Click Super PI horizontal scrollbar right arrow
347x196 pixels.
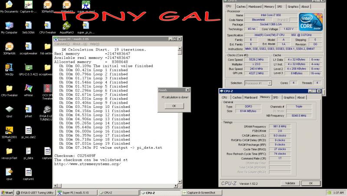pos(176,186)
